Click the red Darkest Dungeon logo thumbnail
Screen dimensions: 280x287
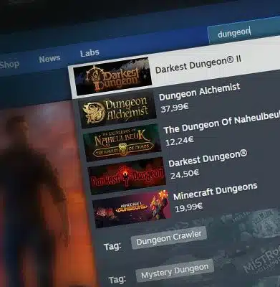pos(127,177)
